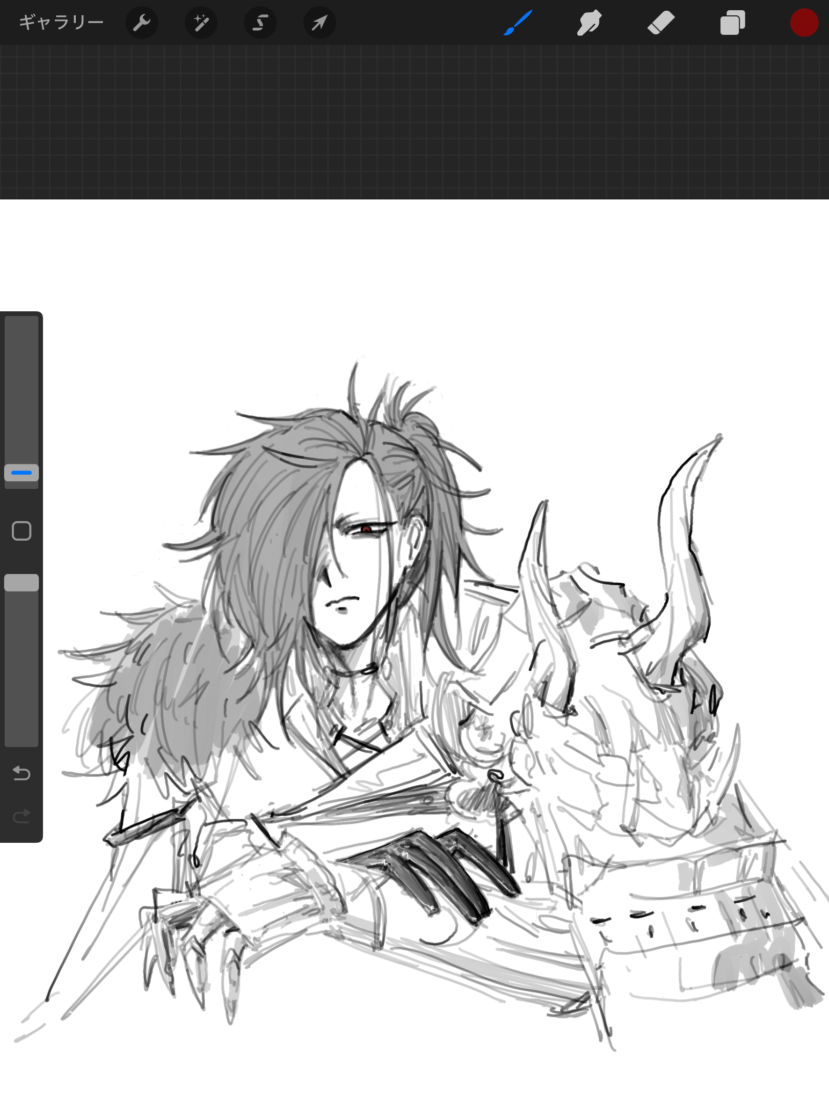Activate the Transform arrow tool
Screen dimensions: 829x1106
[x=320, y=23]
